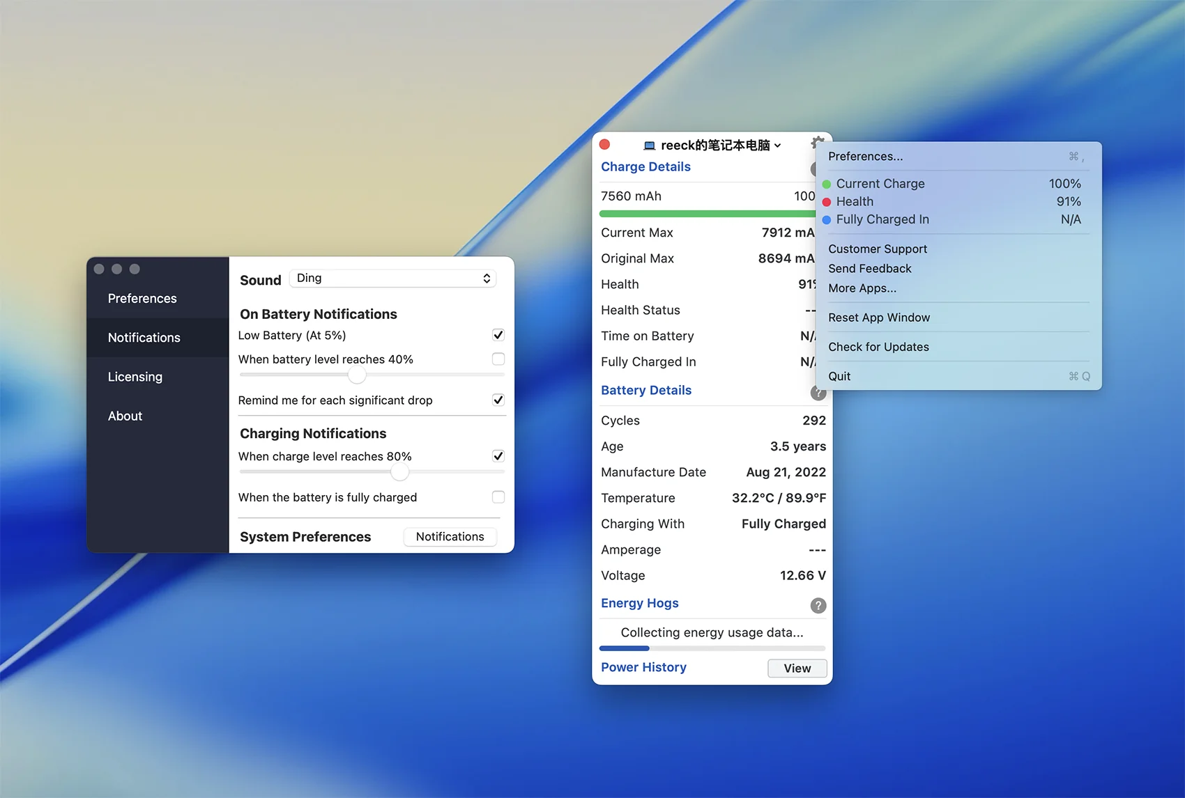Screen dimensions: 1185x798
Task: Choose Check for Updates menu item
Action: click(878, 347)
